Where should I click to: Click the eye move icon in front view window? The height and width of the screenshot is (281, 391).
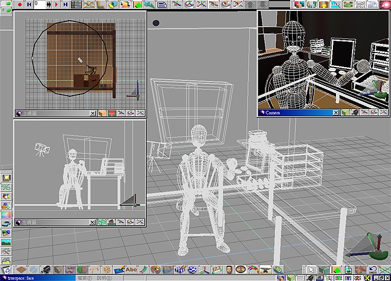tap(121, 222)
